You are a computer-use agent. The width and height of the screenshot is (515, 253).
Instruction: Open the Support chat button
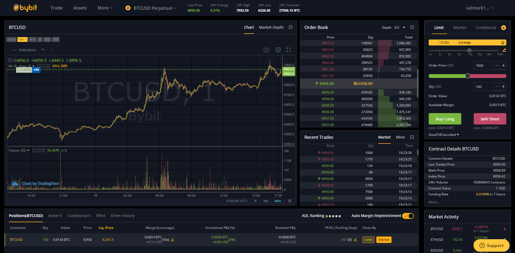tap(491, 245)
